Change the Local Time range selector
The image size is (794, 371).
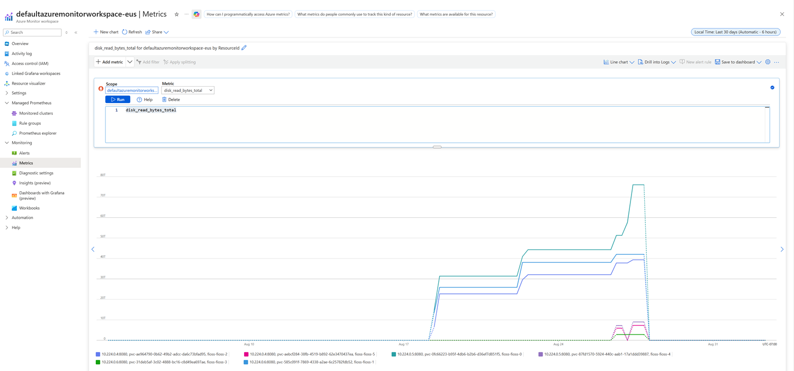pos(736,32)
